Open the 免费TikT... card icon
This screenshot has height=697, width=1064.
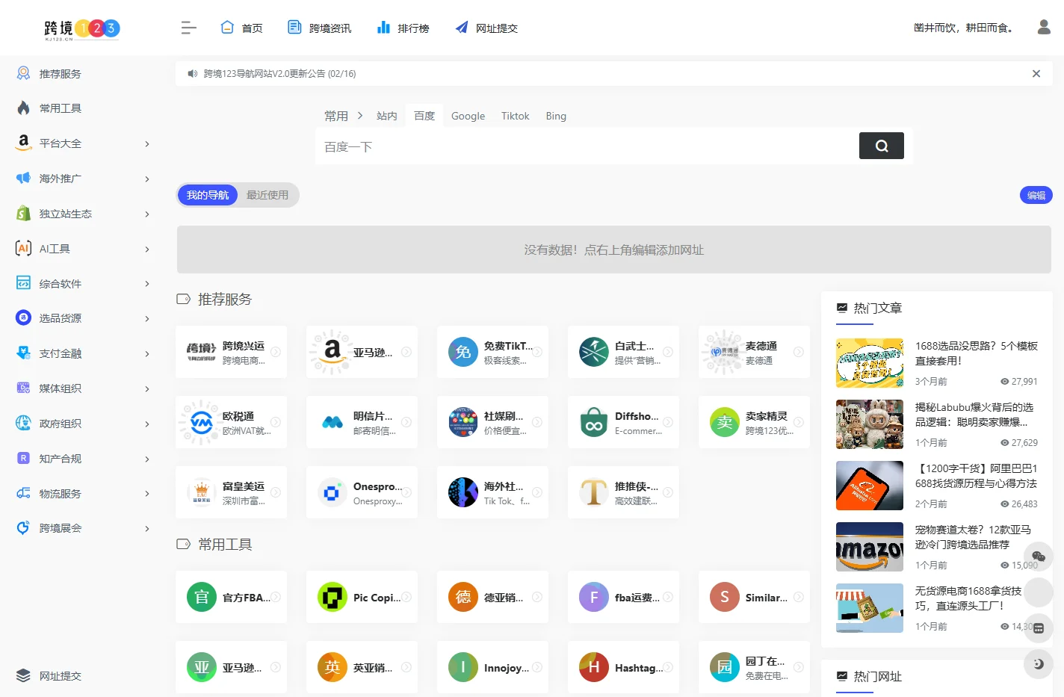463,352
